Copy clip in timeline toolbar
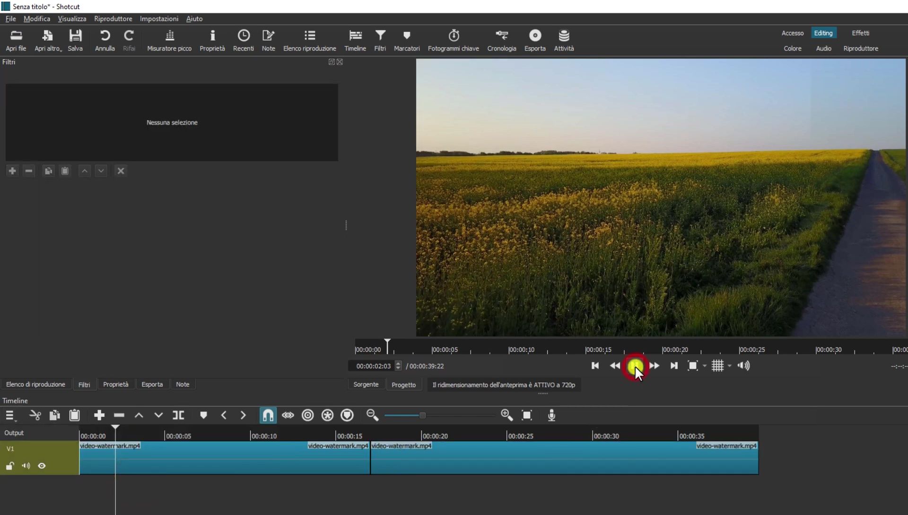Image resolution: width=908 pixels, height=515 pixels. (x=55, y=415)
